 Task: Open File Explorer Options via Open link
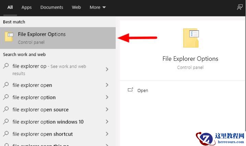click(142, 90)
